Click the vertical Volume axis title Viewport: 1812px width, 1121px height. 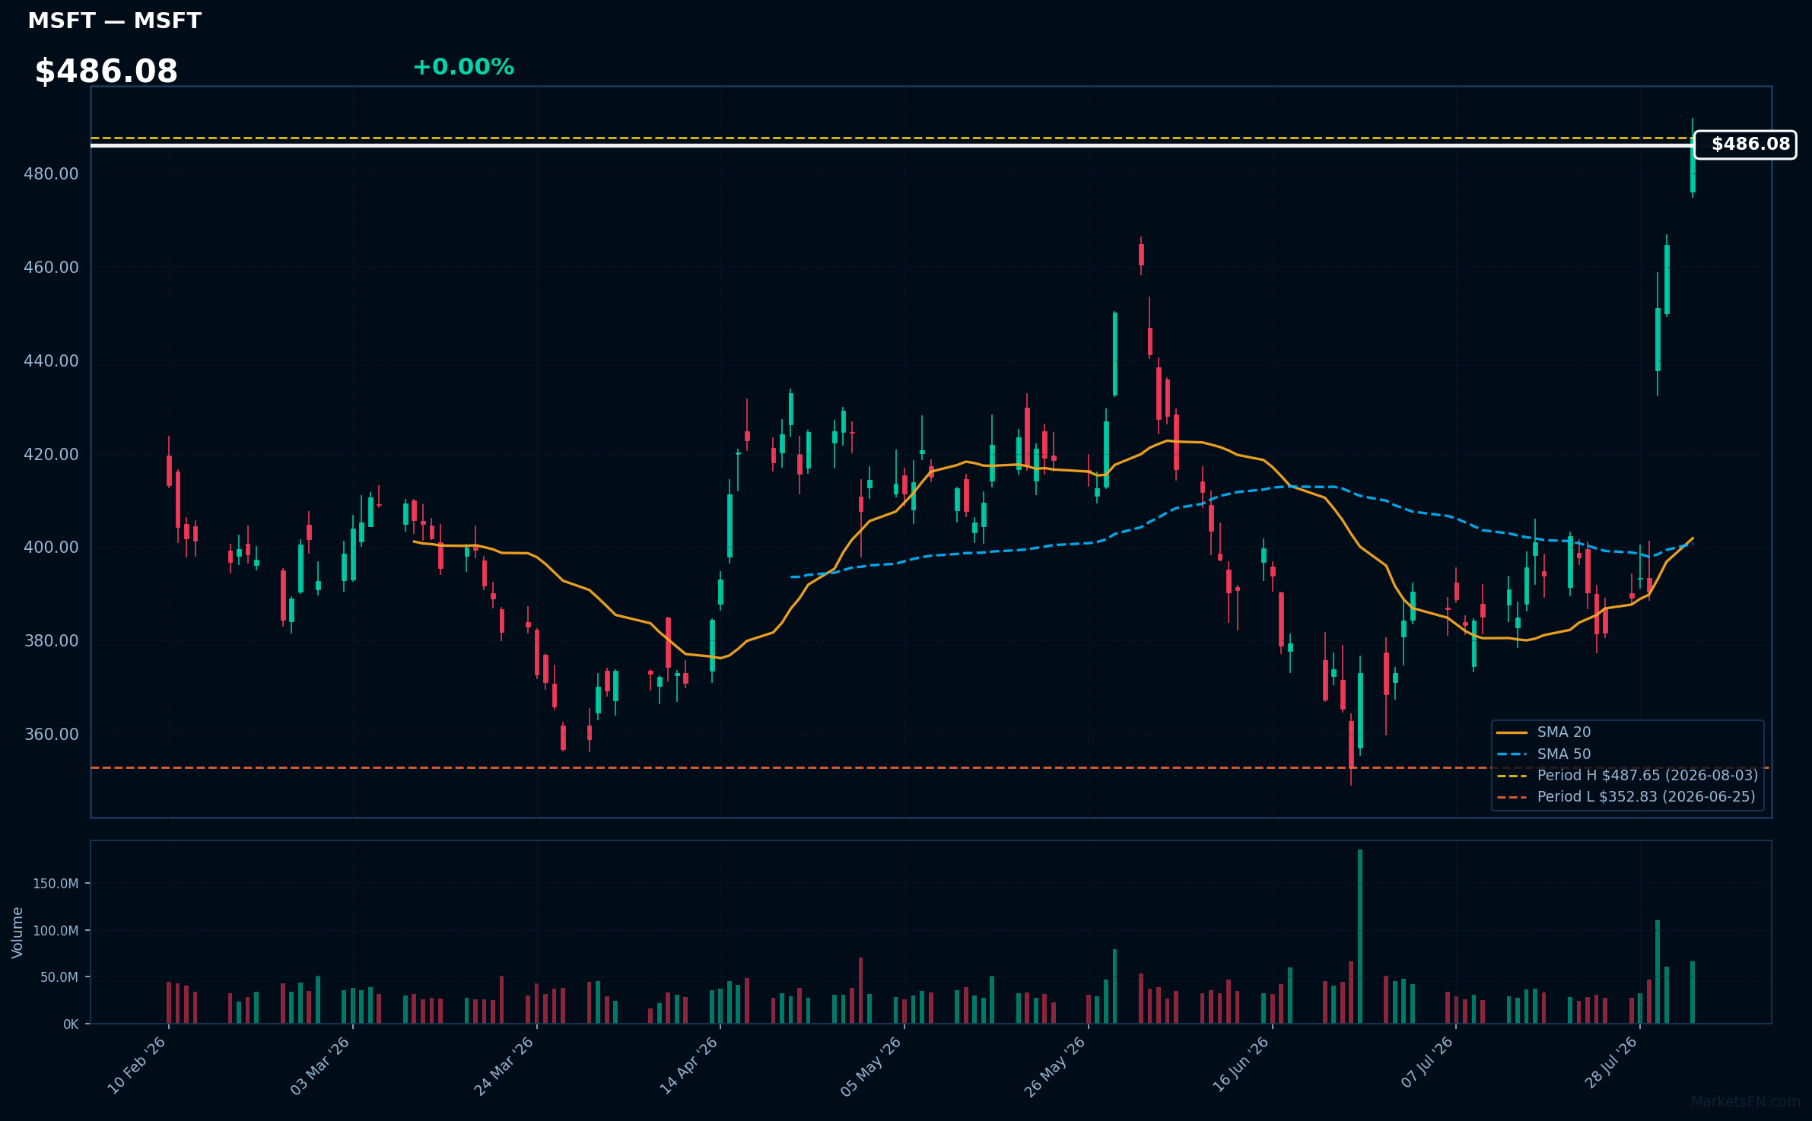17,932
